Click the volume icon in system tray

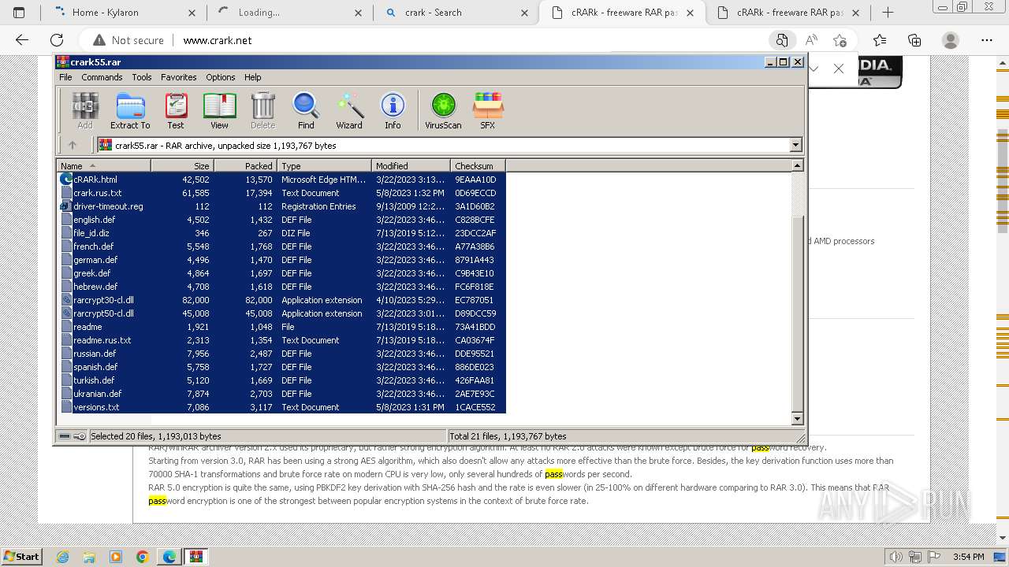(x=895, y=557)
